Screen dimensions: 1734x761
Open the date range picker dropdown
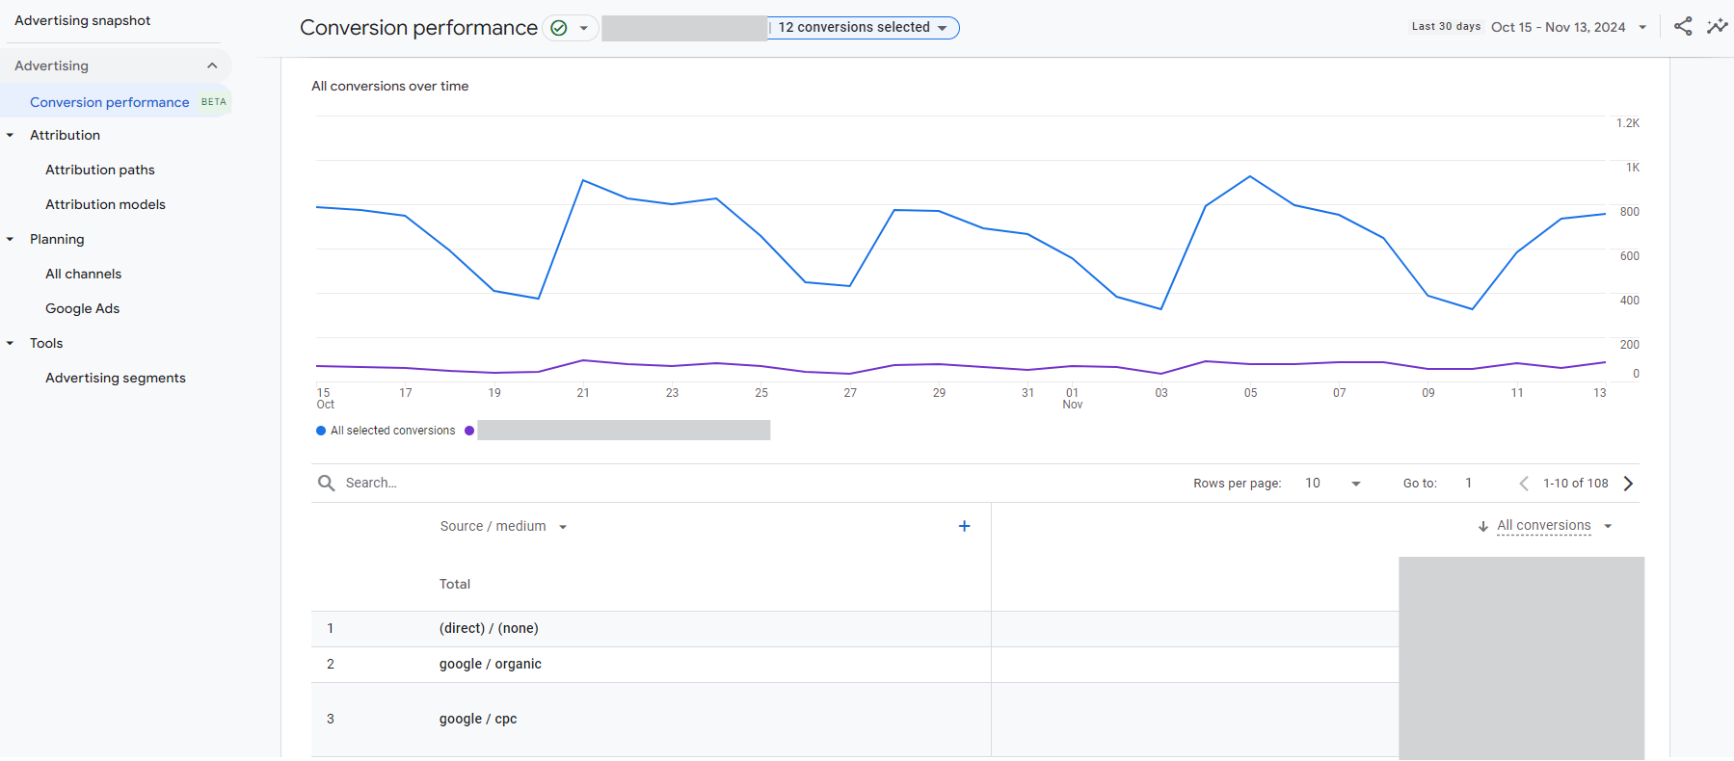[1568, 28]
